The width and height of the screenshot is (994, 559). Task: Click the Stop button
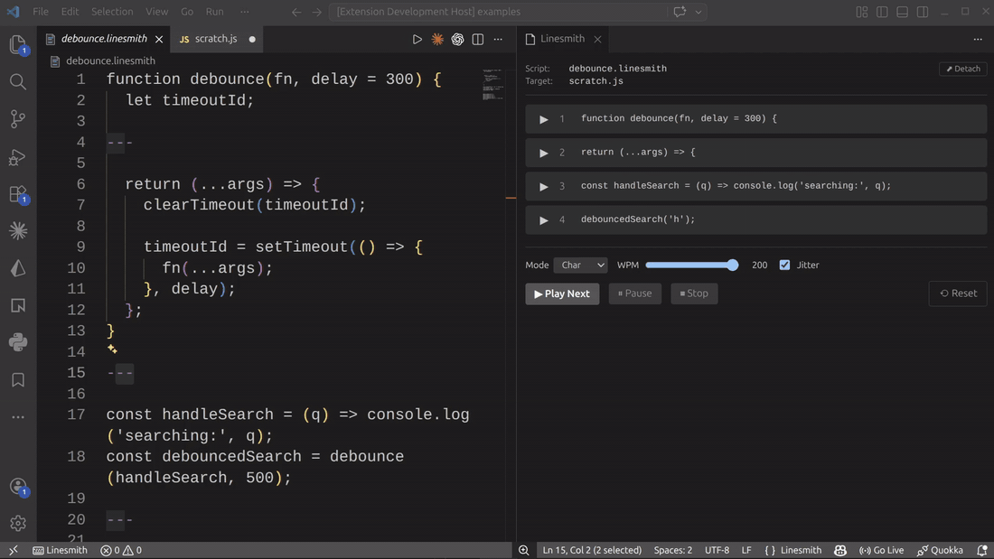pyautogui.click(x=694, y=293)
